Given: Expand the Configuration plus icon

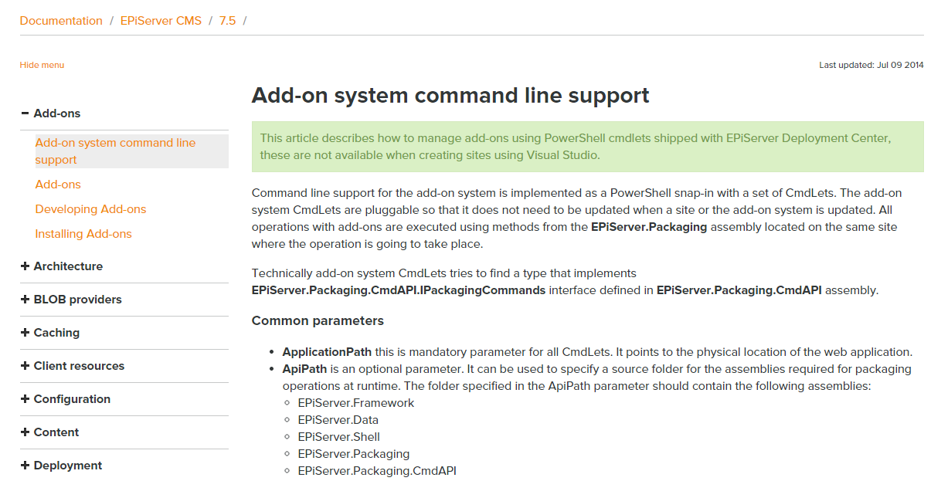Looking at the screenshot, I should (25, 399).
